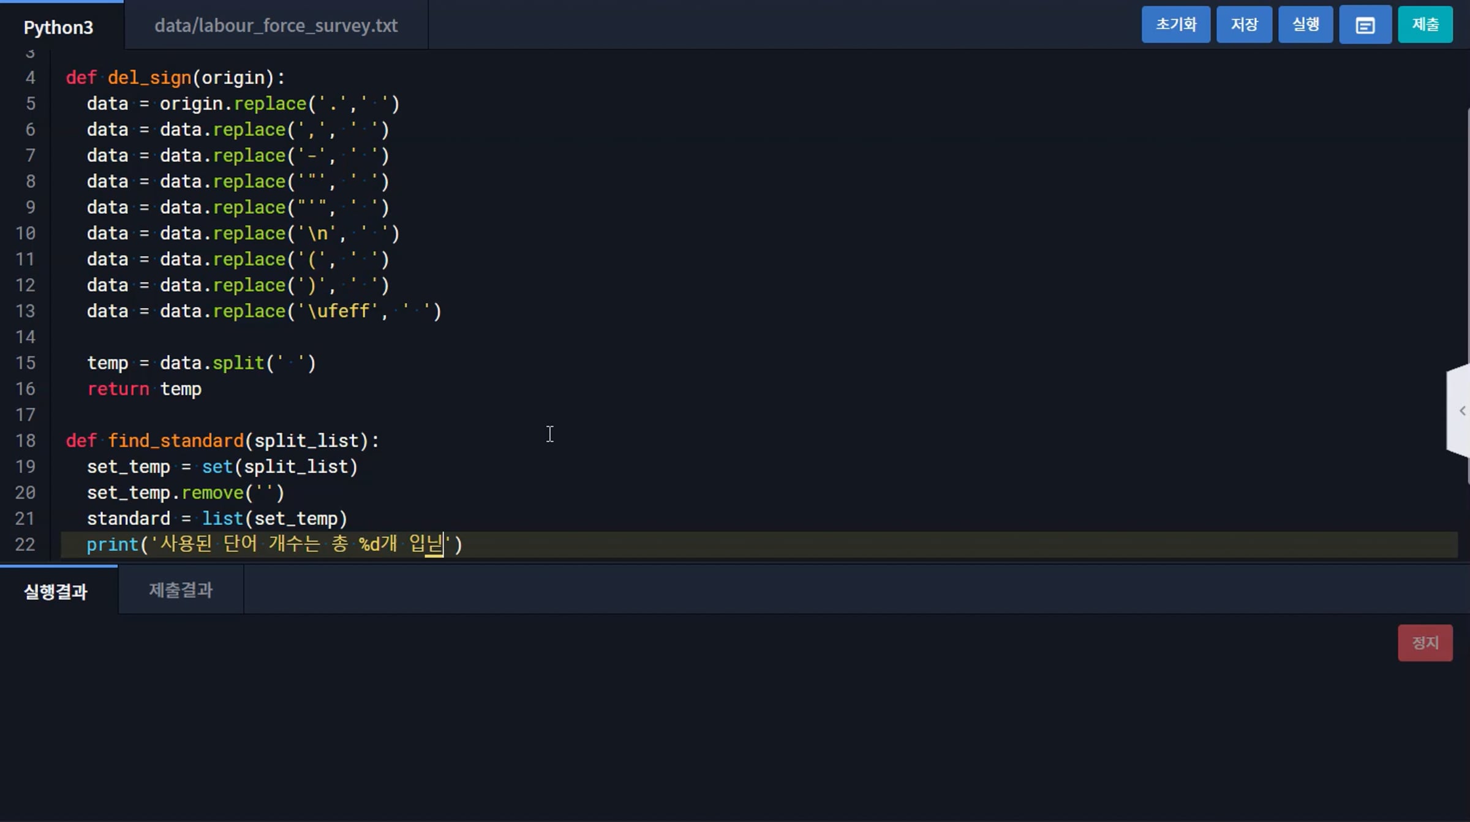Run code with the 실행 button
Viewport: 1470px width, 822px height.
tap(1305, 25)
